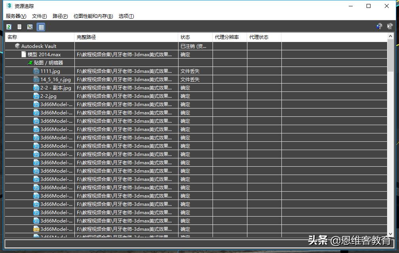Switch to Tree View toolbar icon

(30, 27)
